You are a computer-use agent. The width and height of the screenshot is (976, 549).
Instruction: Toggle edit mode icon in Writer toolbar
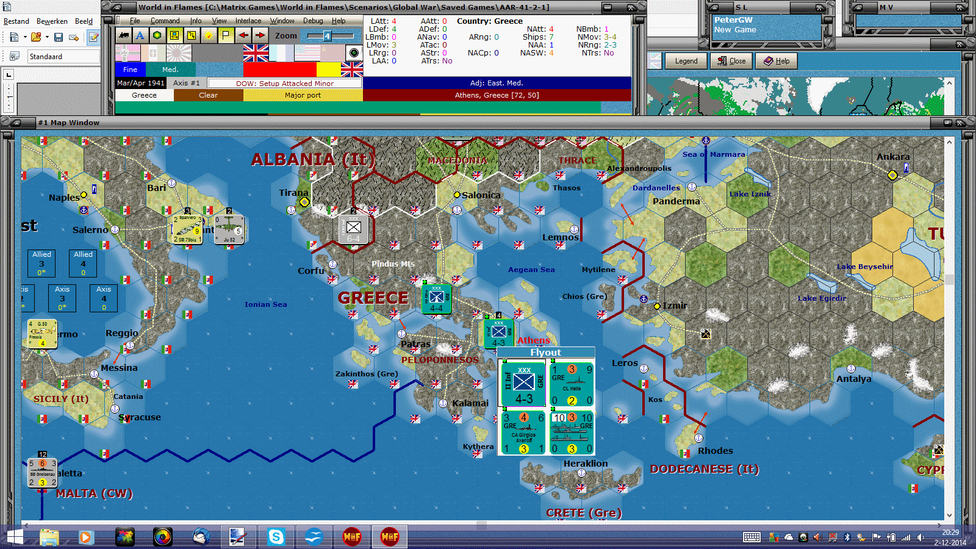pos(93,37)
